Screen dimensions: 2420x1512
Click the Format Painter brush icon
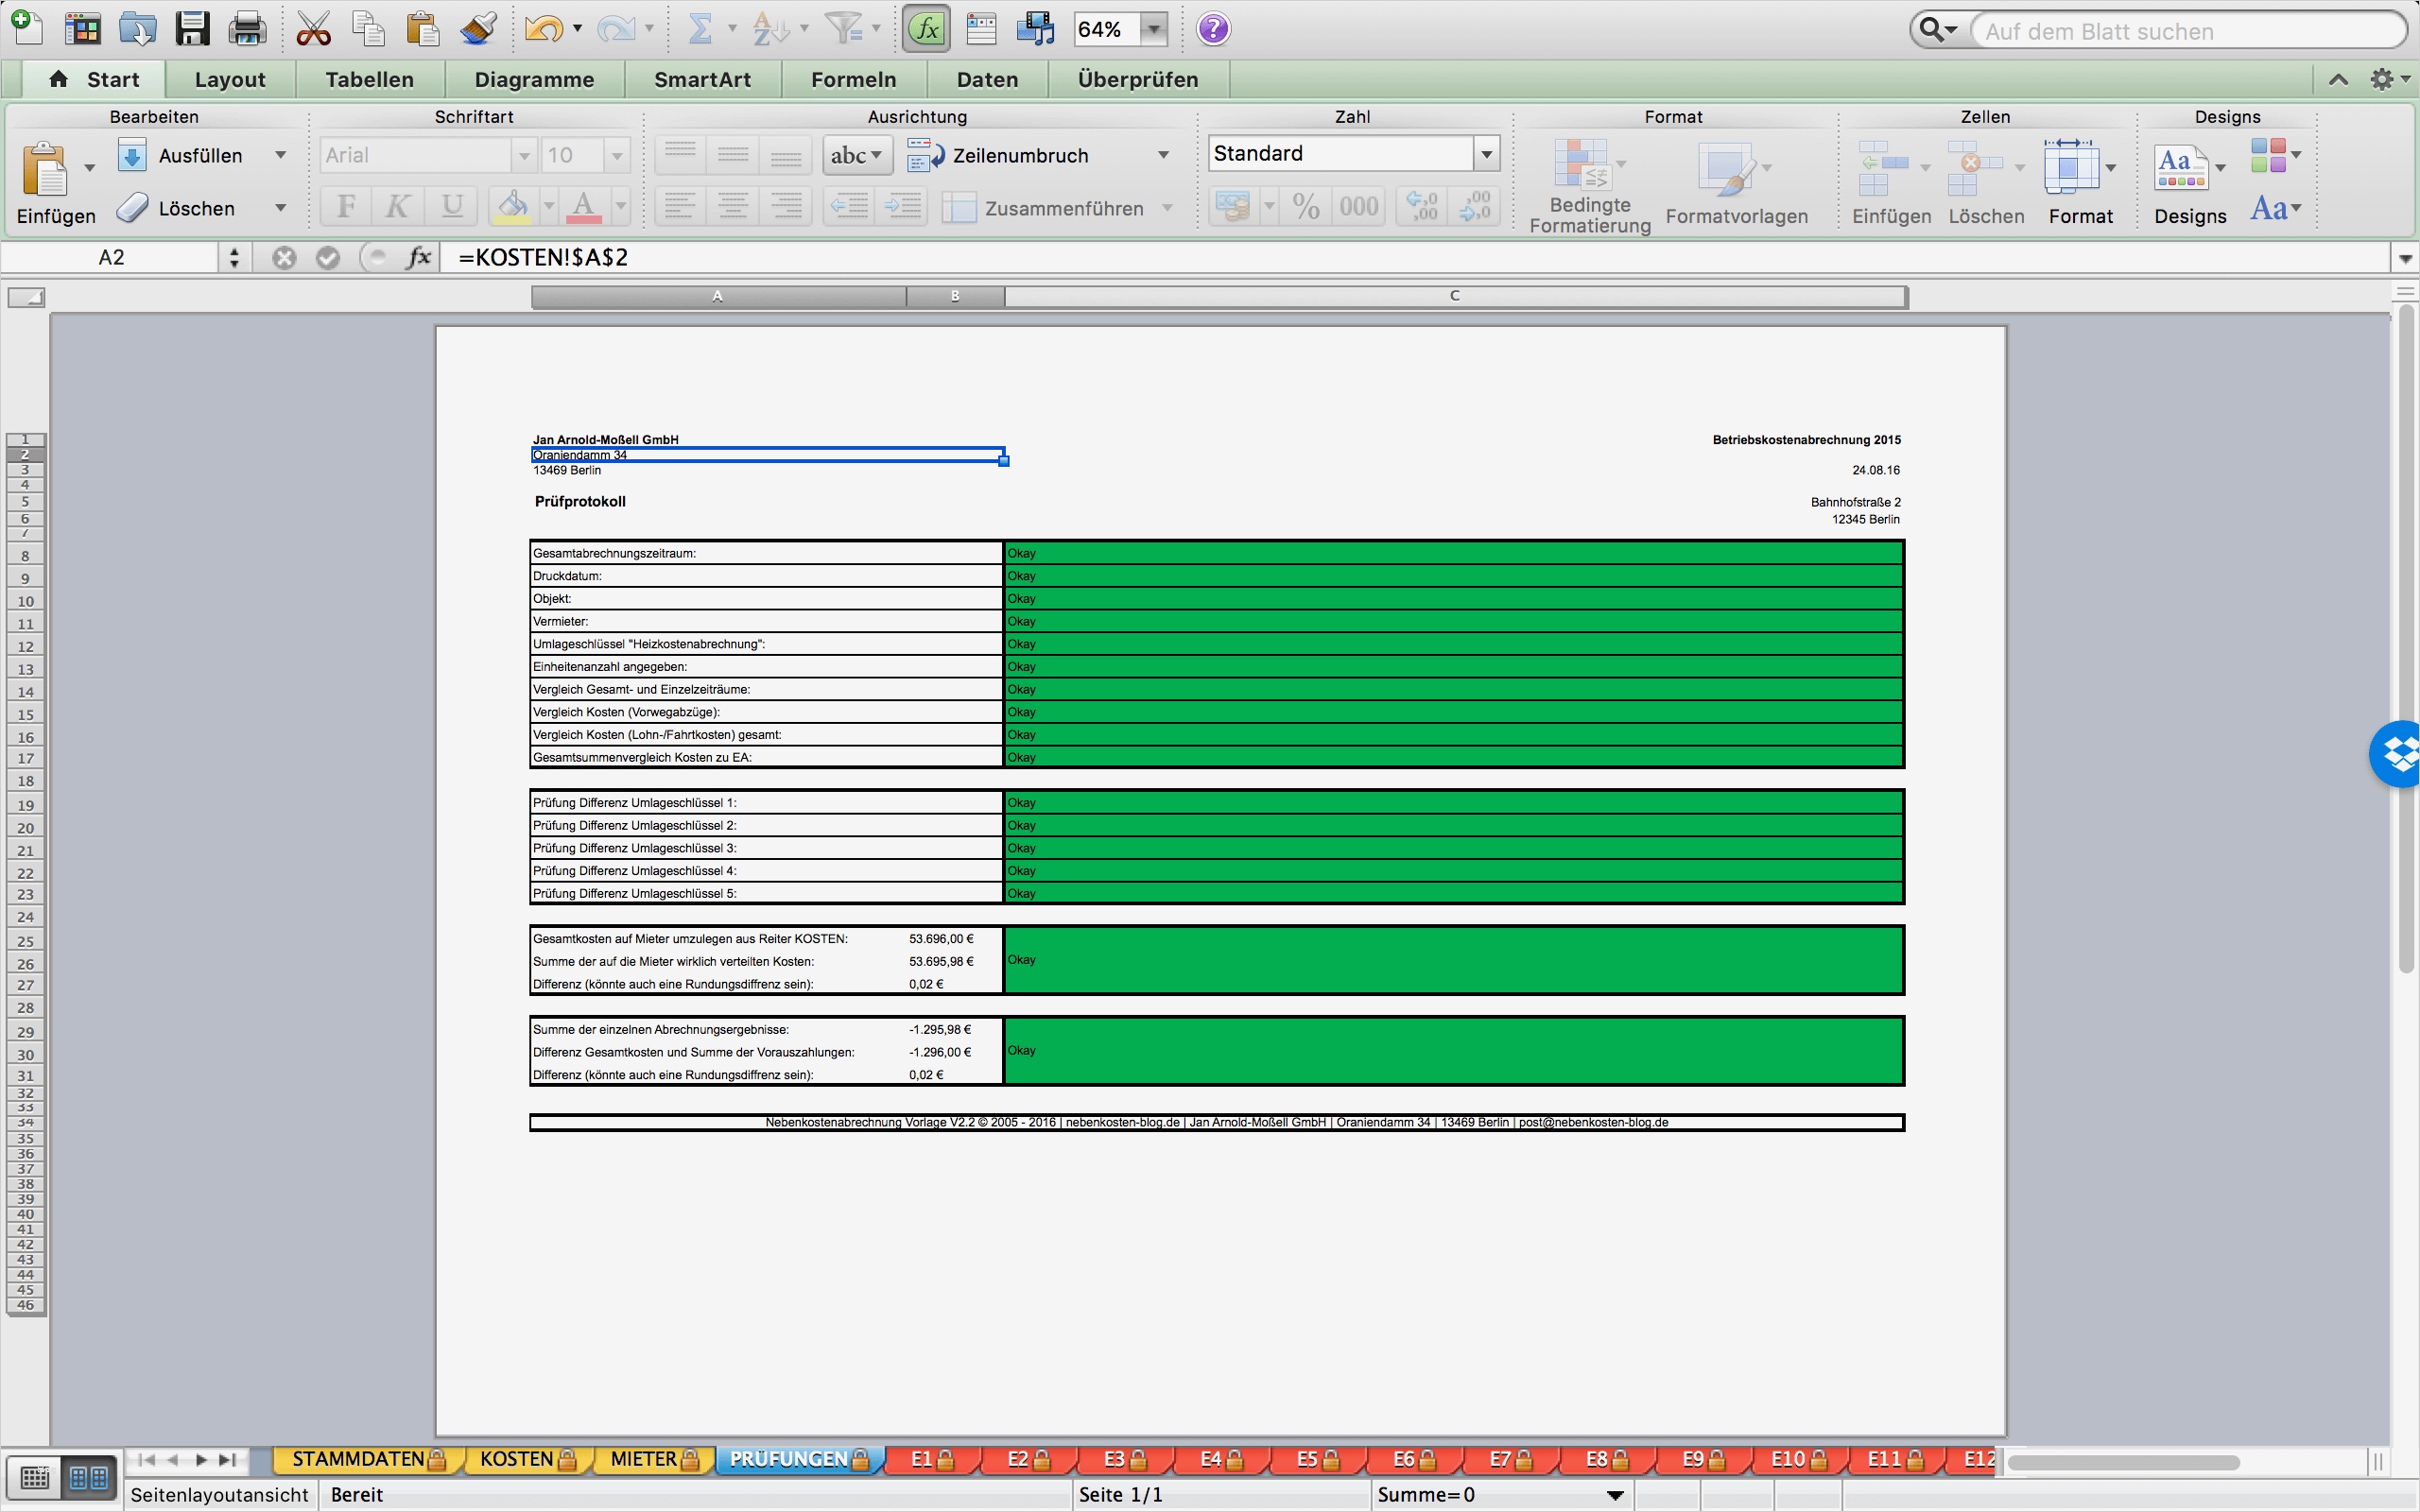(478, 28)
